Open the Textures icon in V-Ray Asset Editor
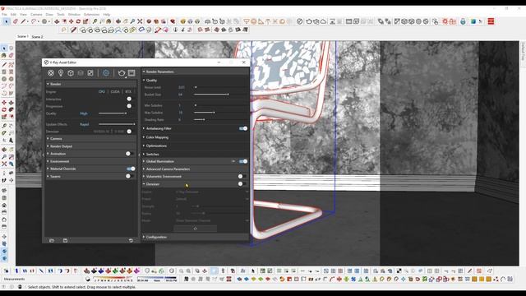The image size is (526, 296). tap(90, 73)
